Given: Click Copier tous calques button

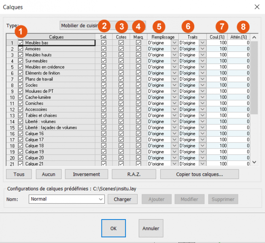Looking at the screenshot, I should (x=199, y=174).
